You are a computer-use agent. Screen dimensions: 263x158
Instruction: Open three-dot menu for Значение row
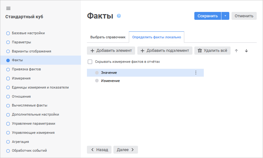tap(196, 73)
